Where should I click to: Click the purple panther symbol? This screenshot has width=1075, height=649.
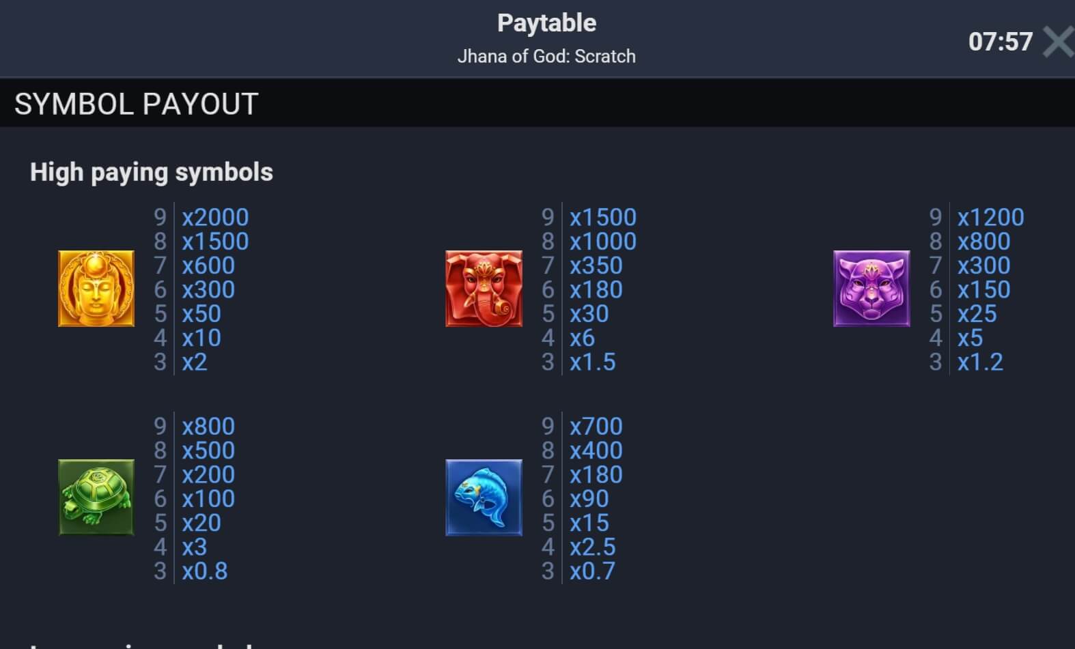[871, 288]
